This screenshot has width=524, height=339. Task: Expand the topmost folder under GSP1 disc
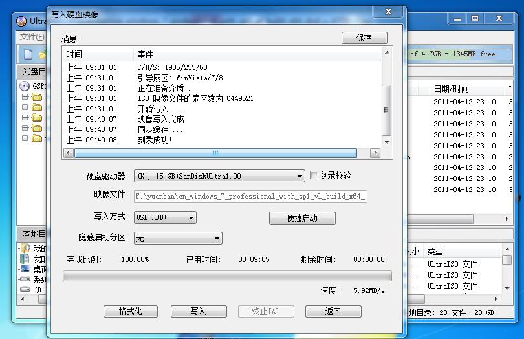tap(25, 97)
